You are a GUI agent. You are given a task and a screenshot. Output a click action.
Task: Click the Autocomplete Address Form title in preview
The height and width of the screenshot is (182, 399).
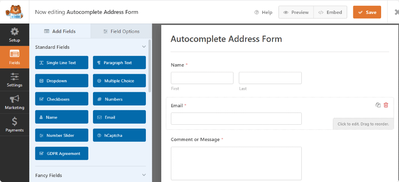tap(226, 39)
